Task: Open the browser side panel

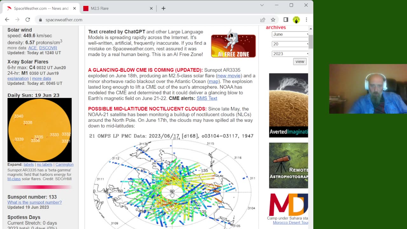Action: tap(286, 20)
